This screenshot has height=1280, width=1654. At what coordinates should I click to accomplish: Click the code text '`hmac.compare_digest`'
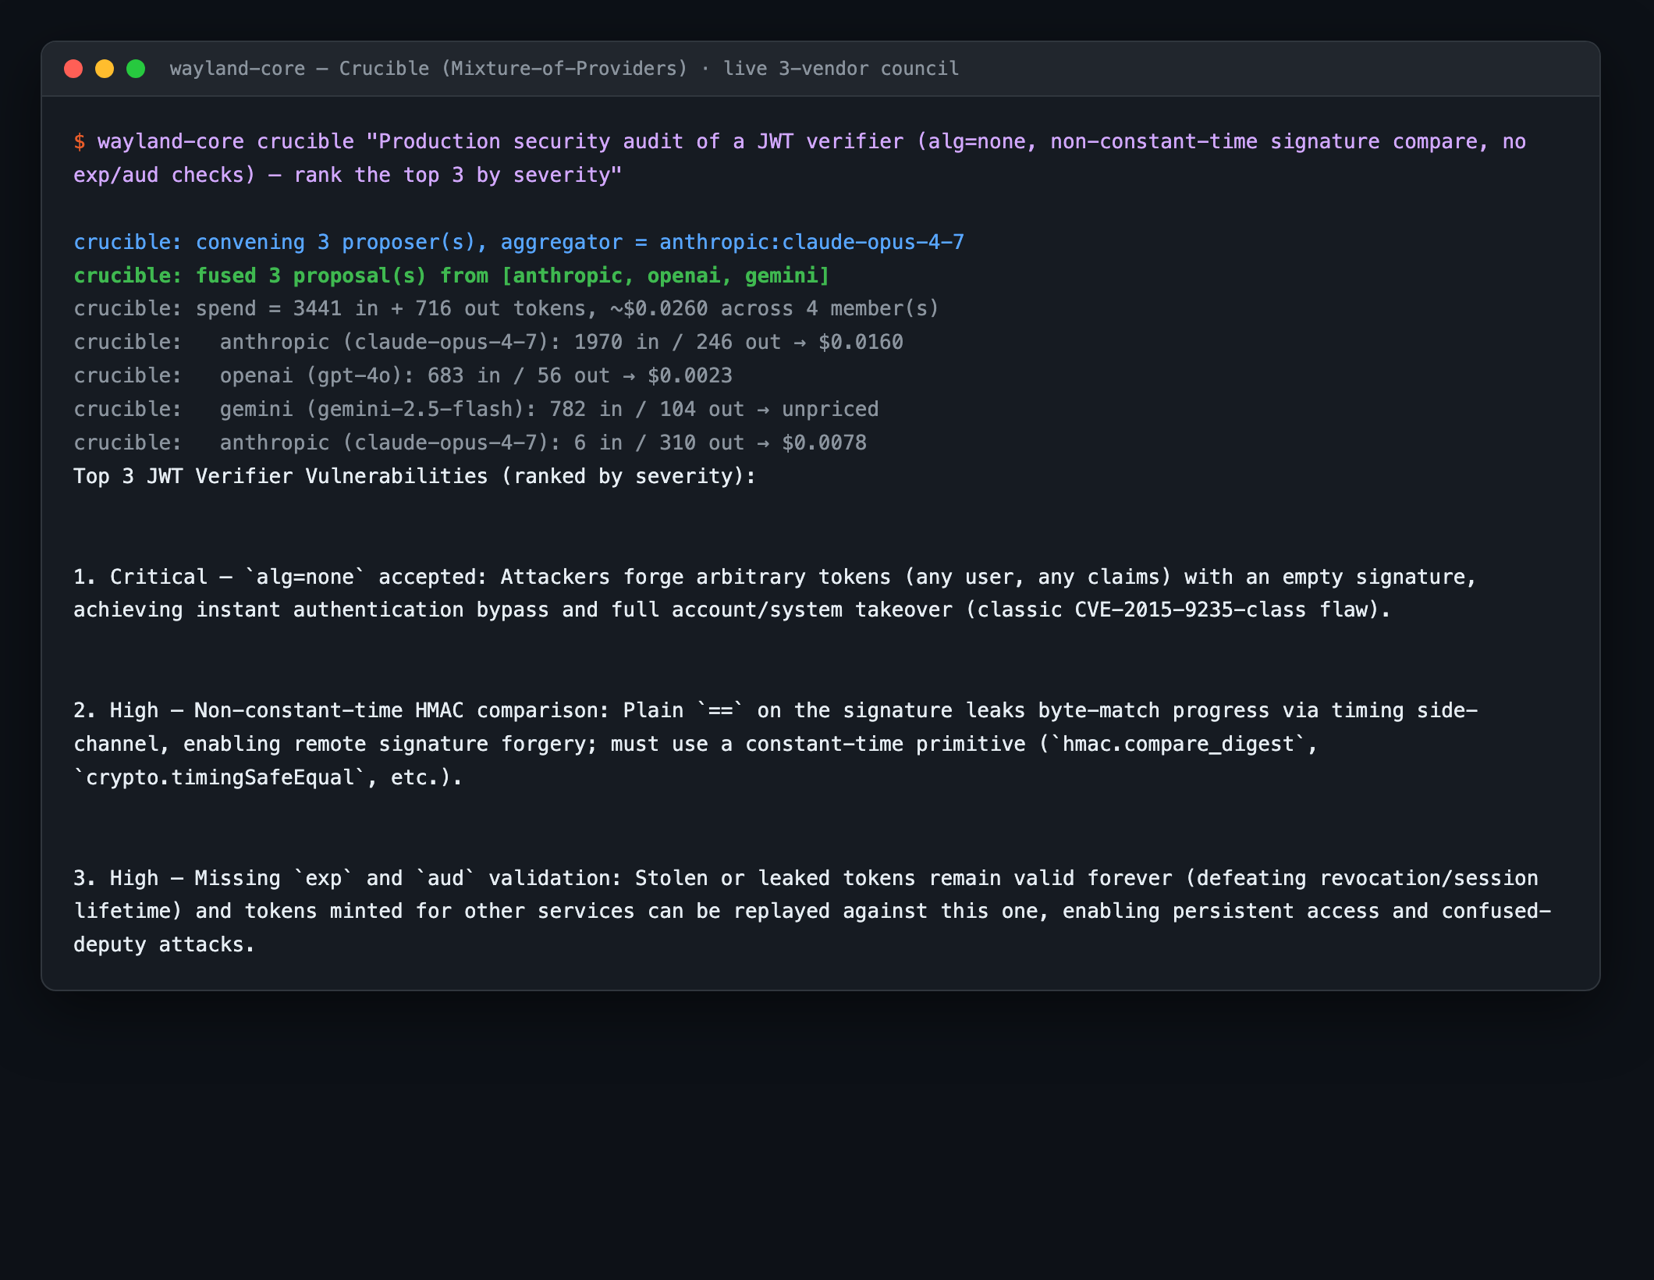point(1178,745)
